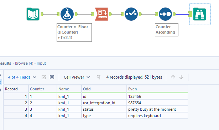219x130 pixels.
Task: Click the Formula tool's output anchor
Action: pos(76,14)
